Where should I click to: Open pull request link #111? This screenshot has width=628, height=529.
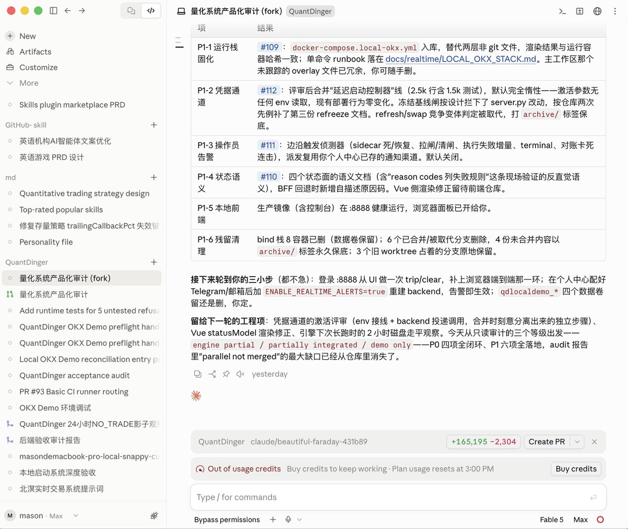coord(268,145)
